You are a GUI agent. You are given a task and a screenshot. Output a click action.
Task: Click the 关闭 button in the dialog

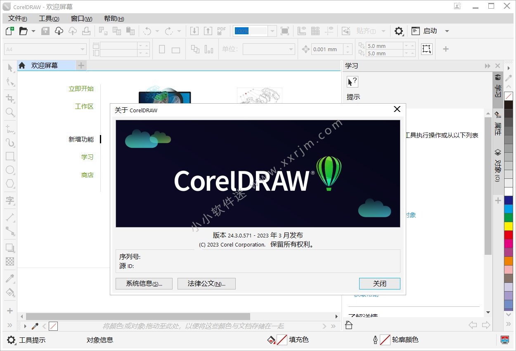click(380, 284)
